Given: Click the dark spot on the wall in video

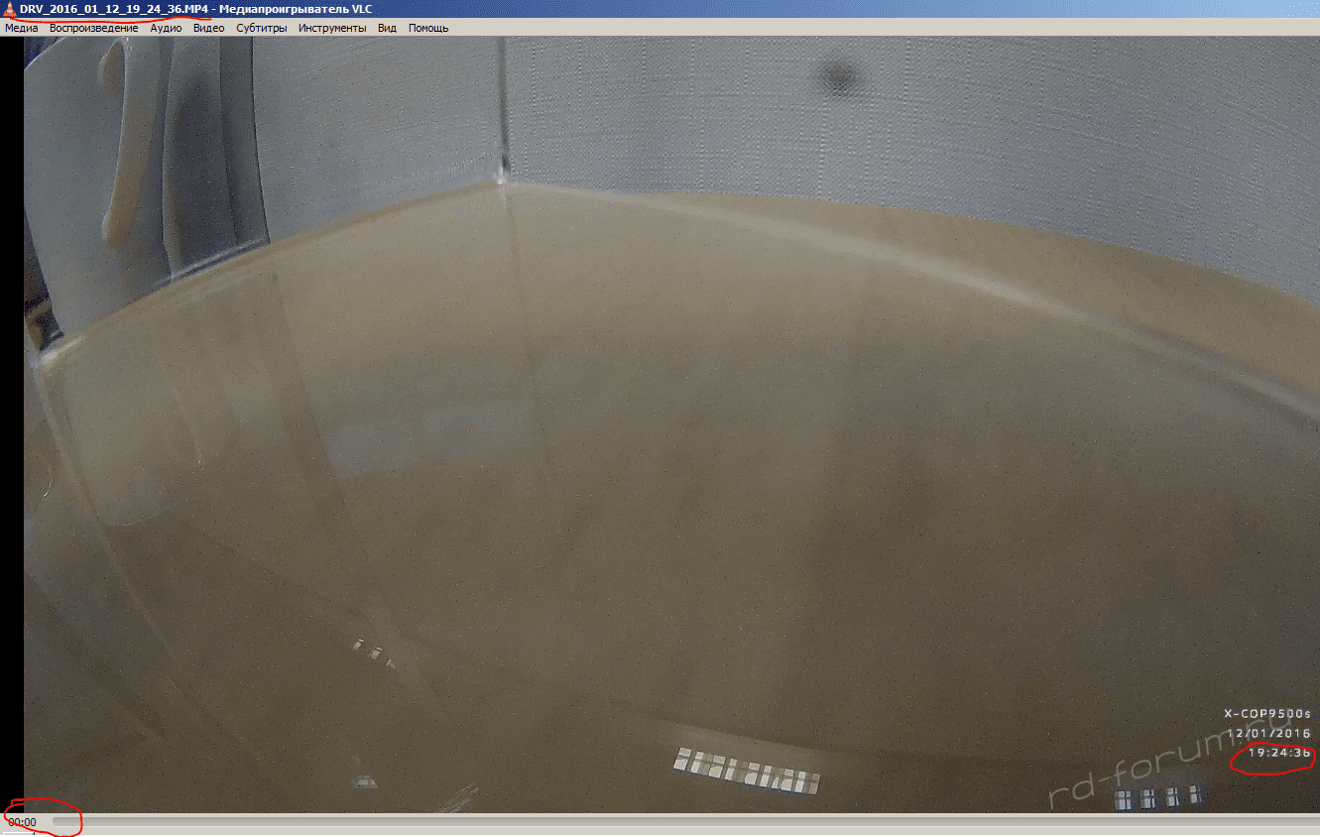Looking at the screenshot, I should pyautogui.click(x=839, y=74).
